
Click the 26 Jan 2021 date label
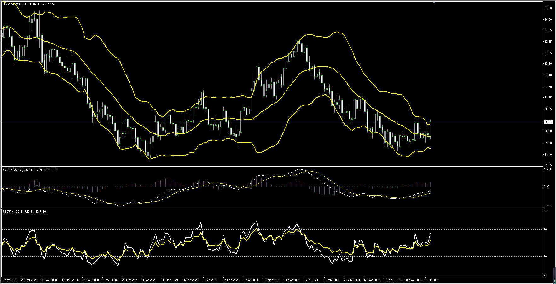(191, 280)
